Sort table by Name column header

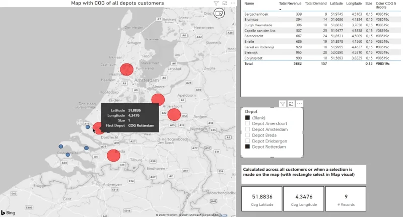249,4
